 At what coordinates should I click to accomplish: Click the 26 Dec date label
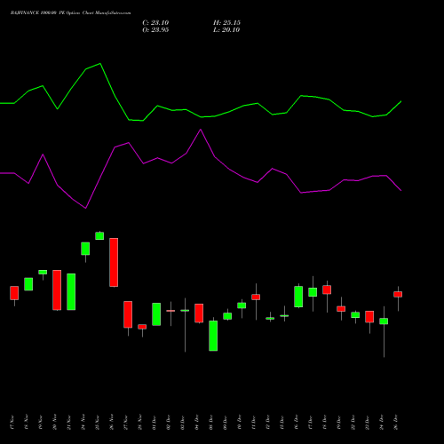(396, 423)
